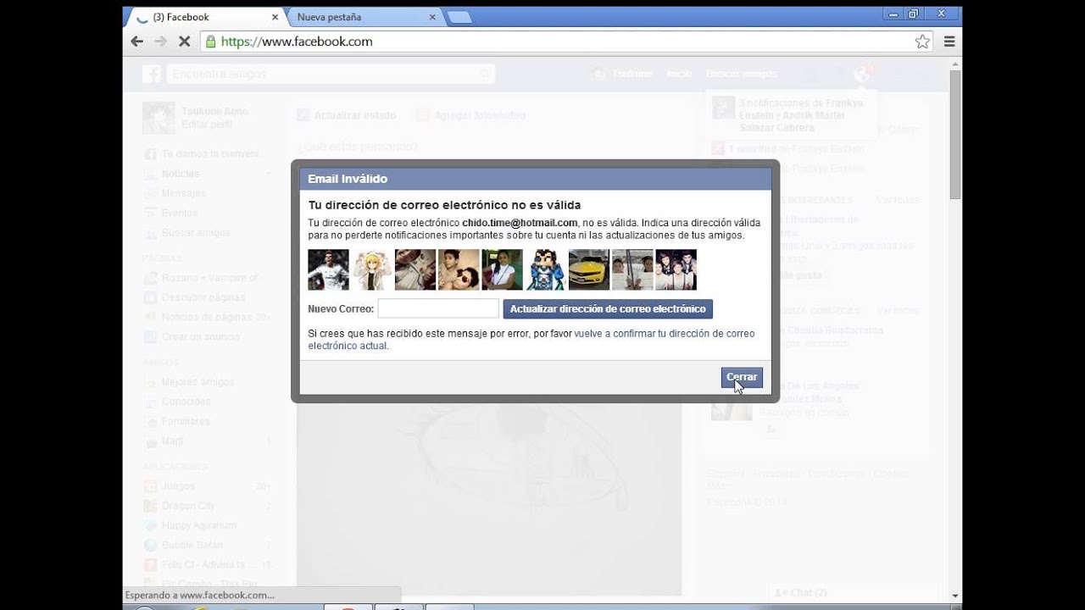
Task: Click the browser forward arrow
Action: point(160,41)
